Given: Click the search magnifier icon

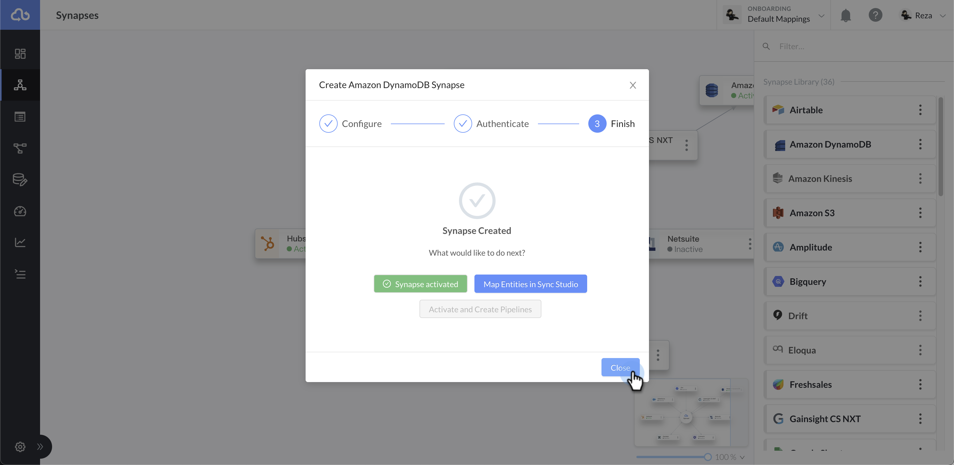Looking at the screenshot, I should pos(766,46).
